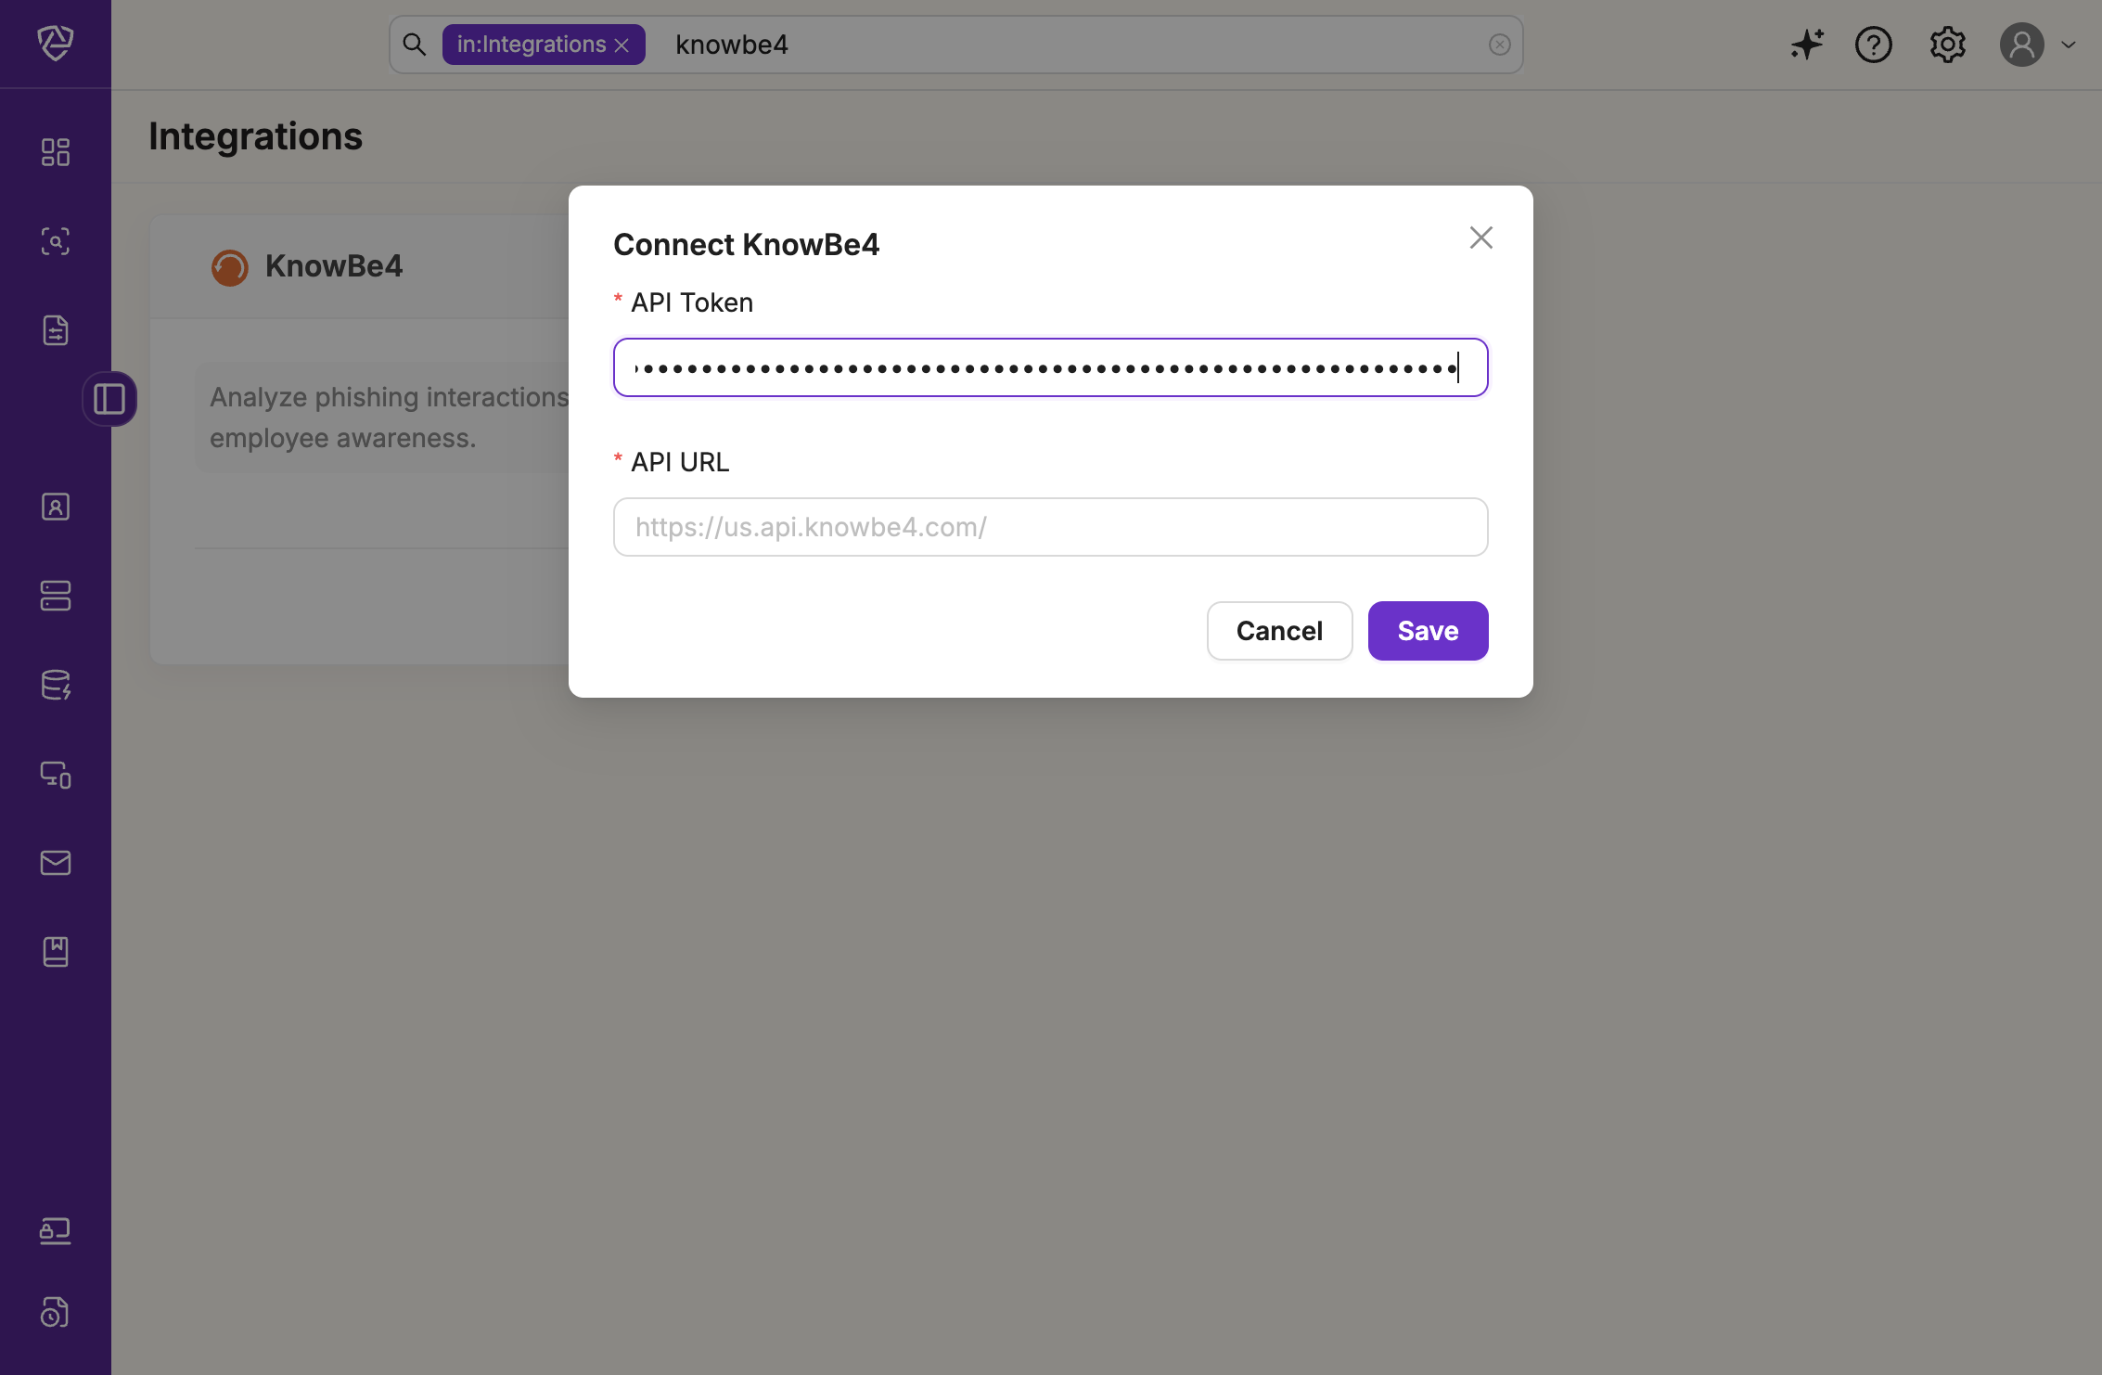This screenshot has height=1375, width=2102.
Task: Click the magnifier search icon
Action: pos(415,45)
